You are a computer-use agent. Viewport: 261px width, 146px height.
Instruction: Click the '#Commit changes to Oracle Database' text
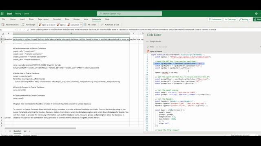[29, 87]
